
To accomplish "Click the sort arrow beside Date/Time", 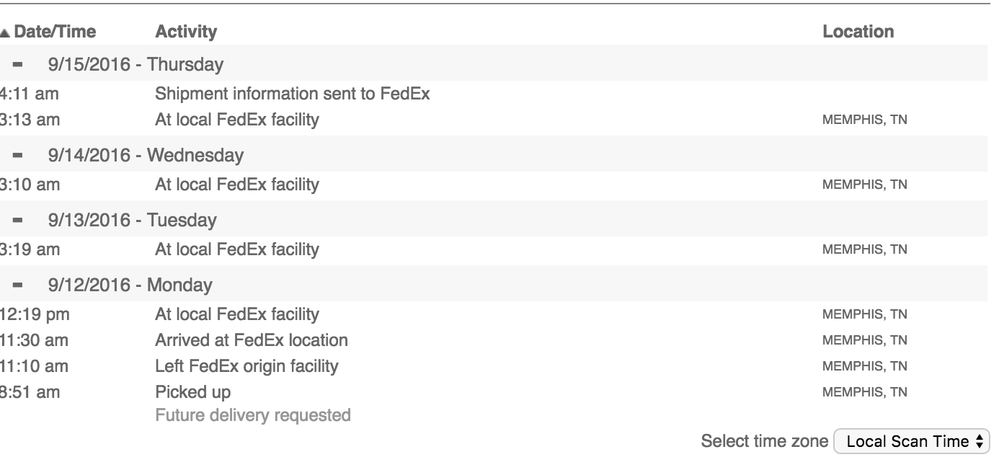I will click(5, 32).
